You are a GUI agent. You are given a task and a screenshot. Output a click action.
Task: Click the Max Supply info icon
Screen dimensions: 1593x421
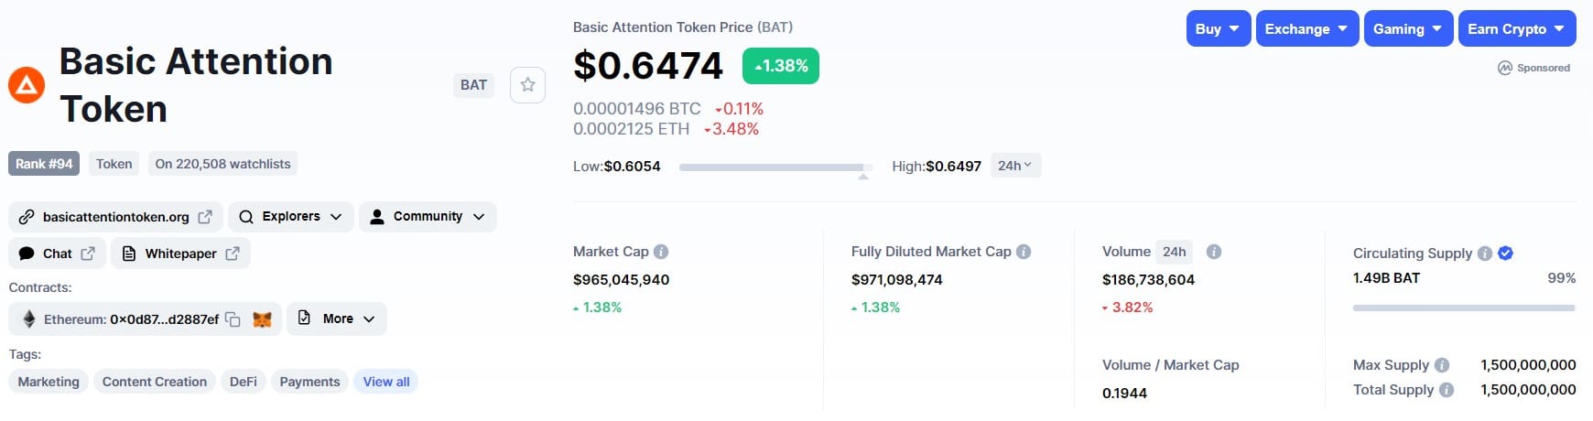(1442, 365)
